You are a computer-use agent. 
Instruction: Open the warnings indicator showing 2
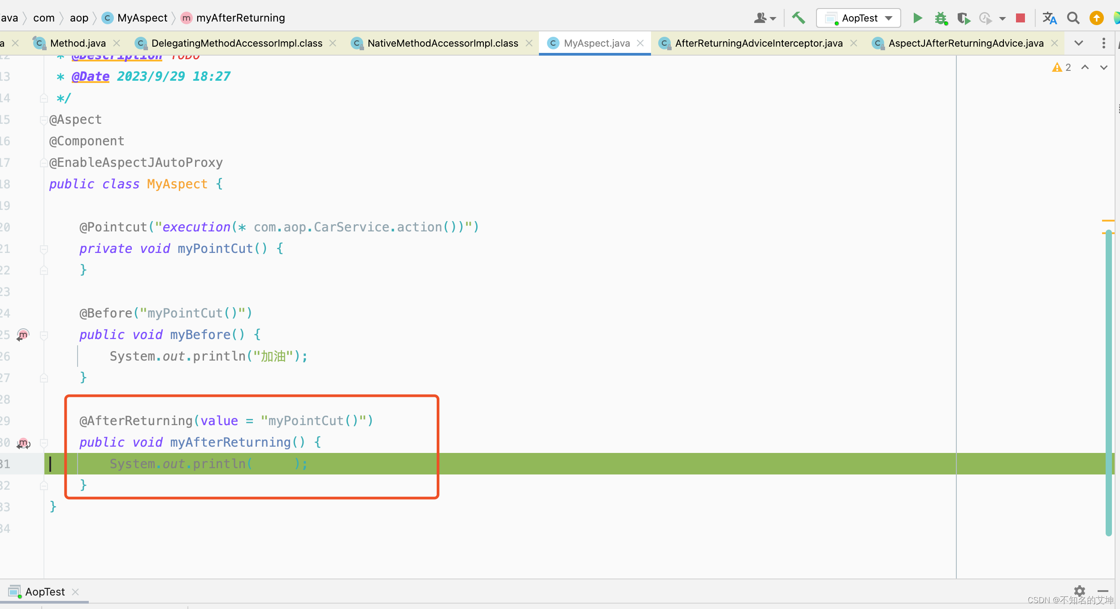pos(1062,67)
